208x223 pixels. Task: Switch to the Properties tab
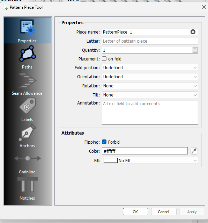pos(28,30)
